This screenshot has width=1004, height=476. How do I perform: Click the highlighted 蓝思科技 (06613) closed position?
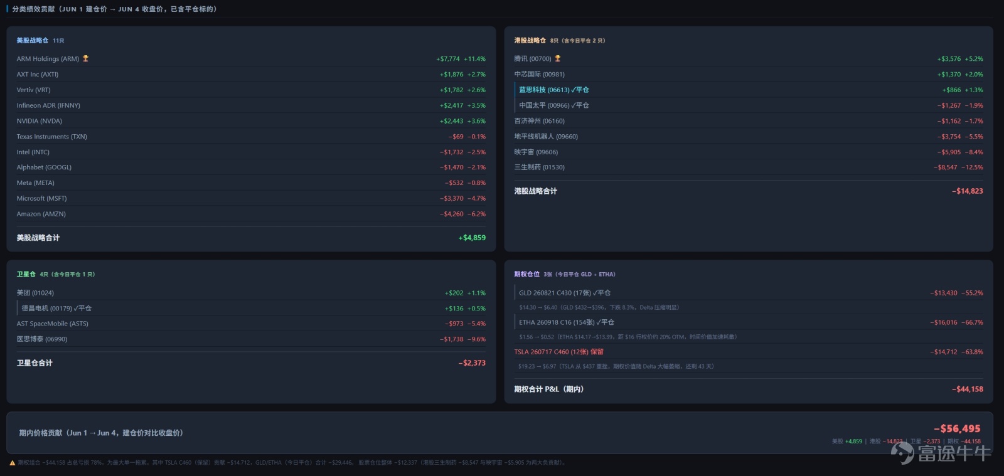click(554, 90)
